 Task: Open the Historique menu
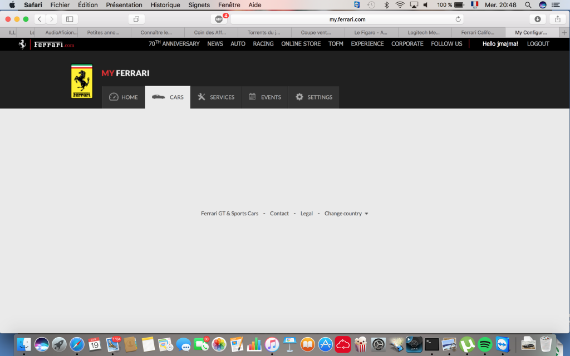165,4
